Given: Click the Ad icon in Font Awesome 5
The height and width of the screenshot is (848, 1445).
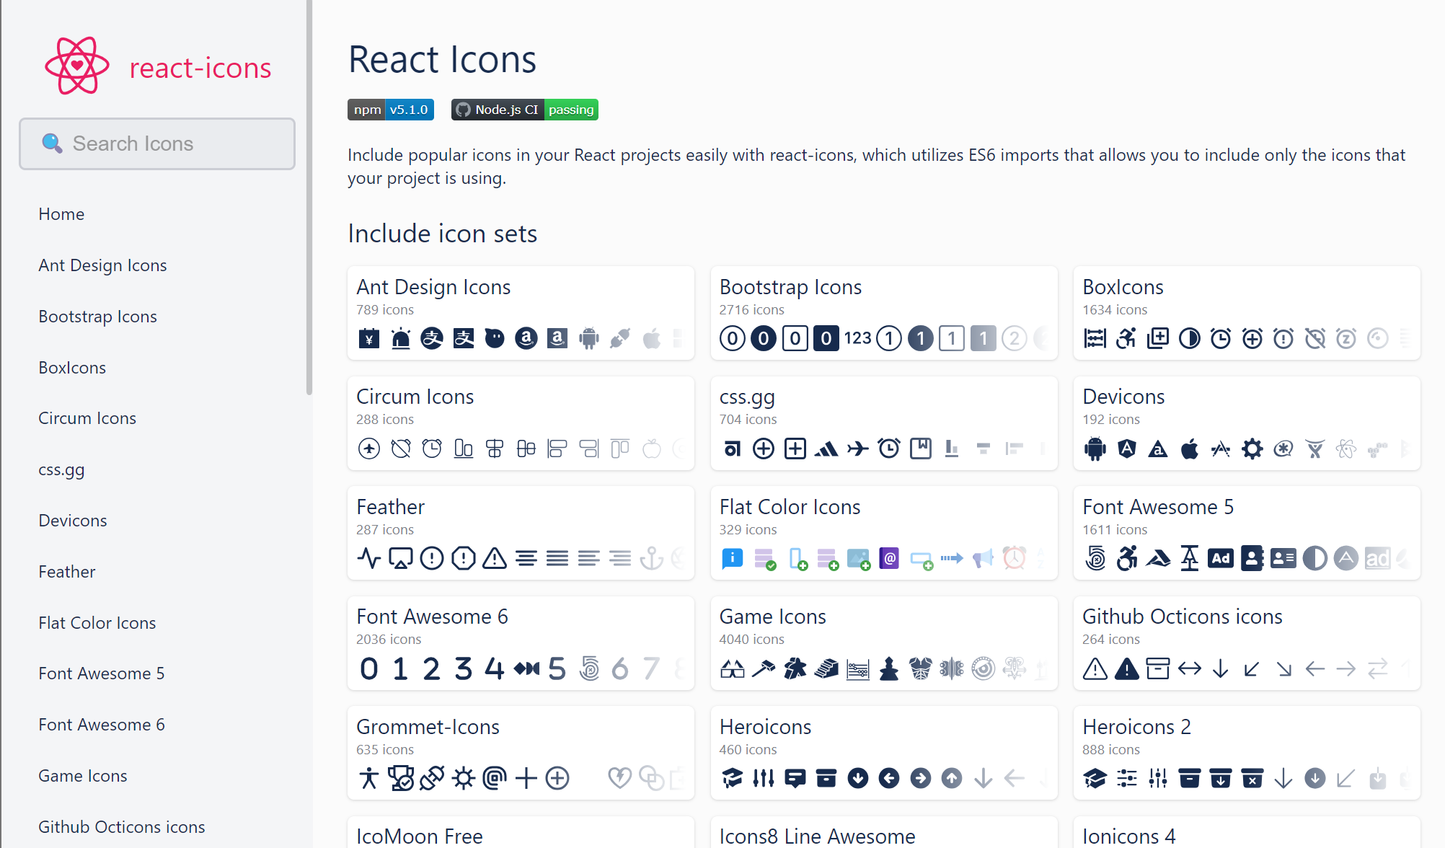Looking at the screenshot, I should (x=1221, y=558).
